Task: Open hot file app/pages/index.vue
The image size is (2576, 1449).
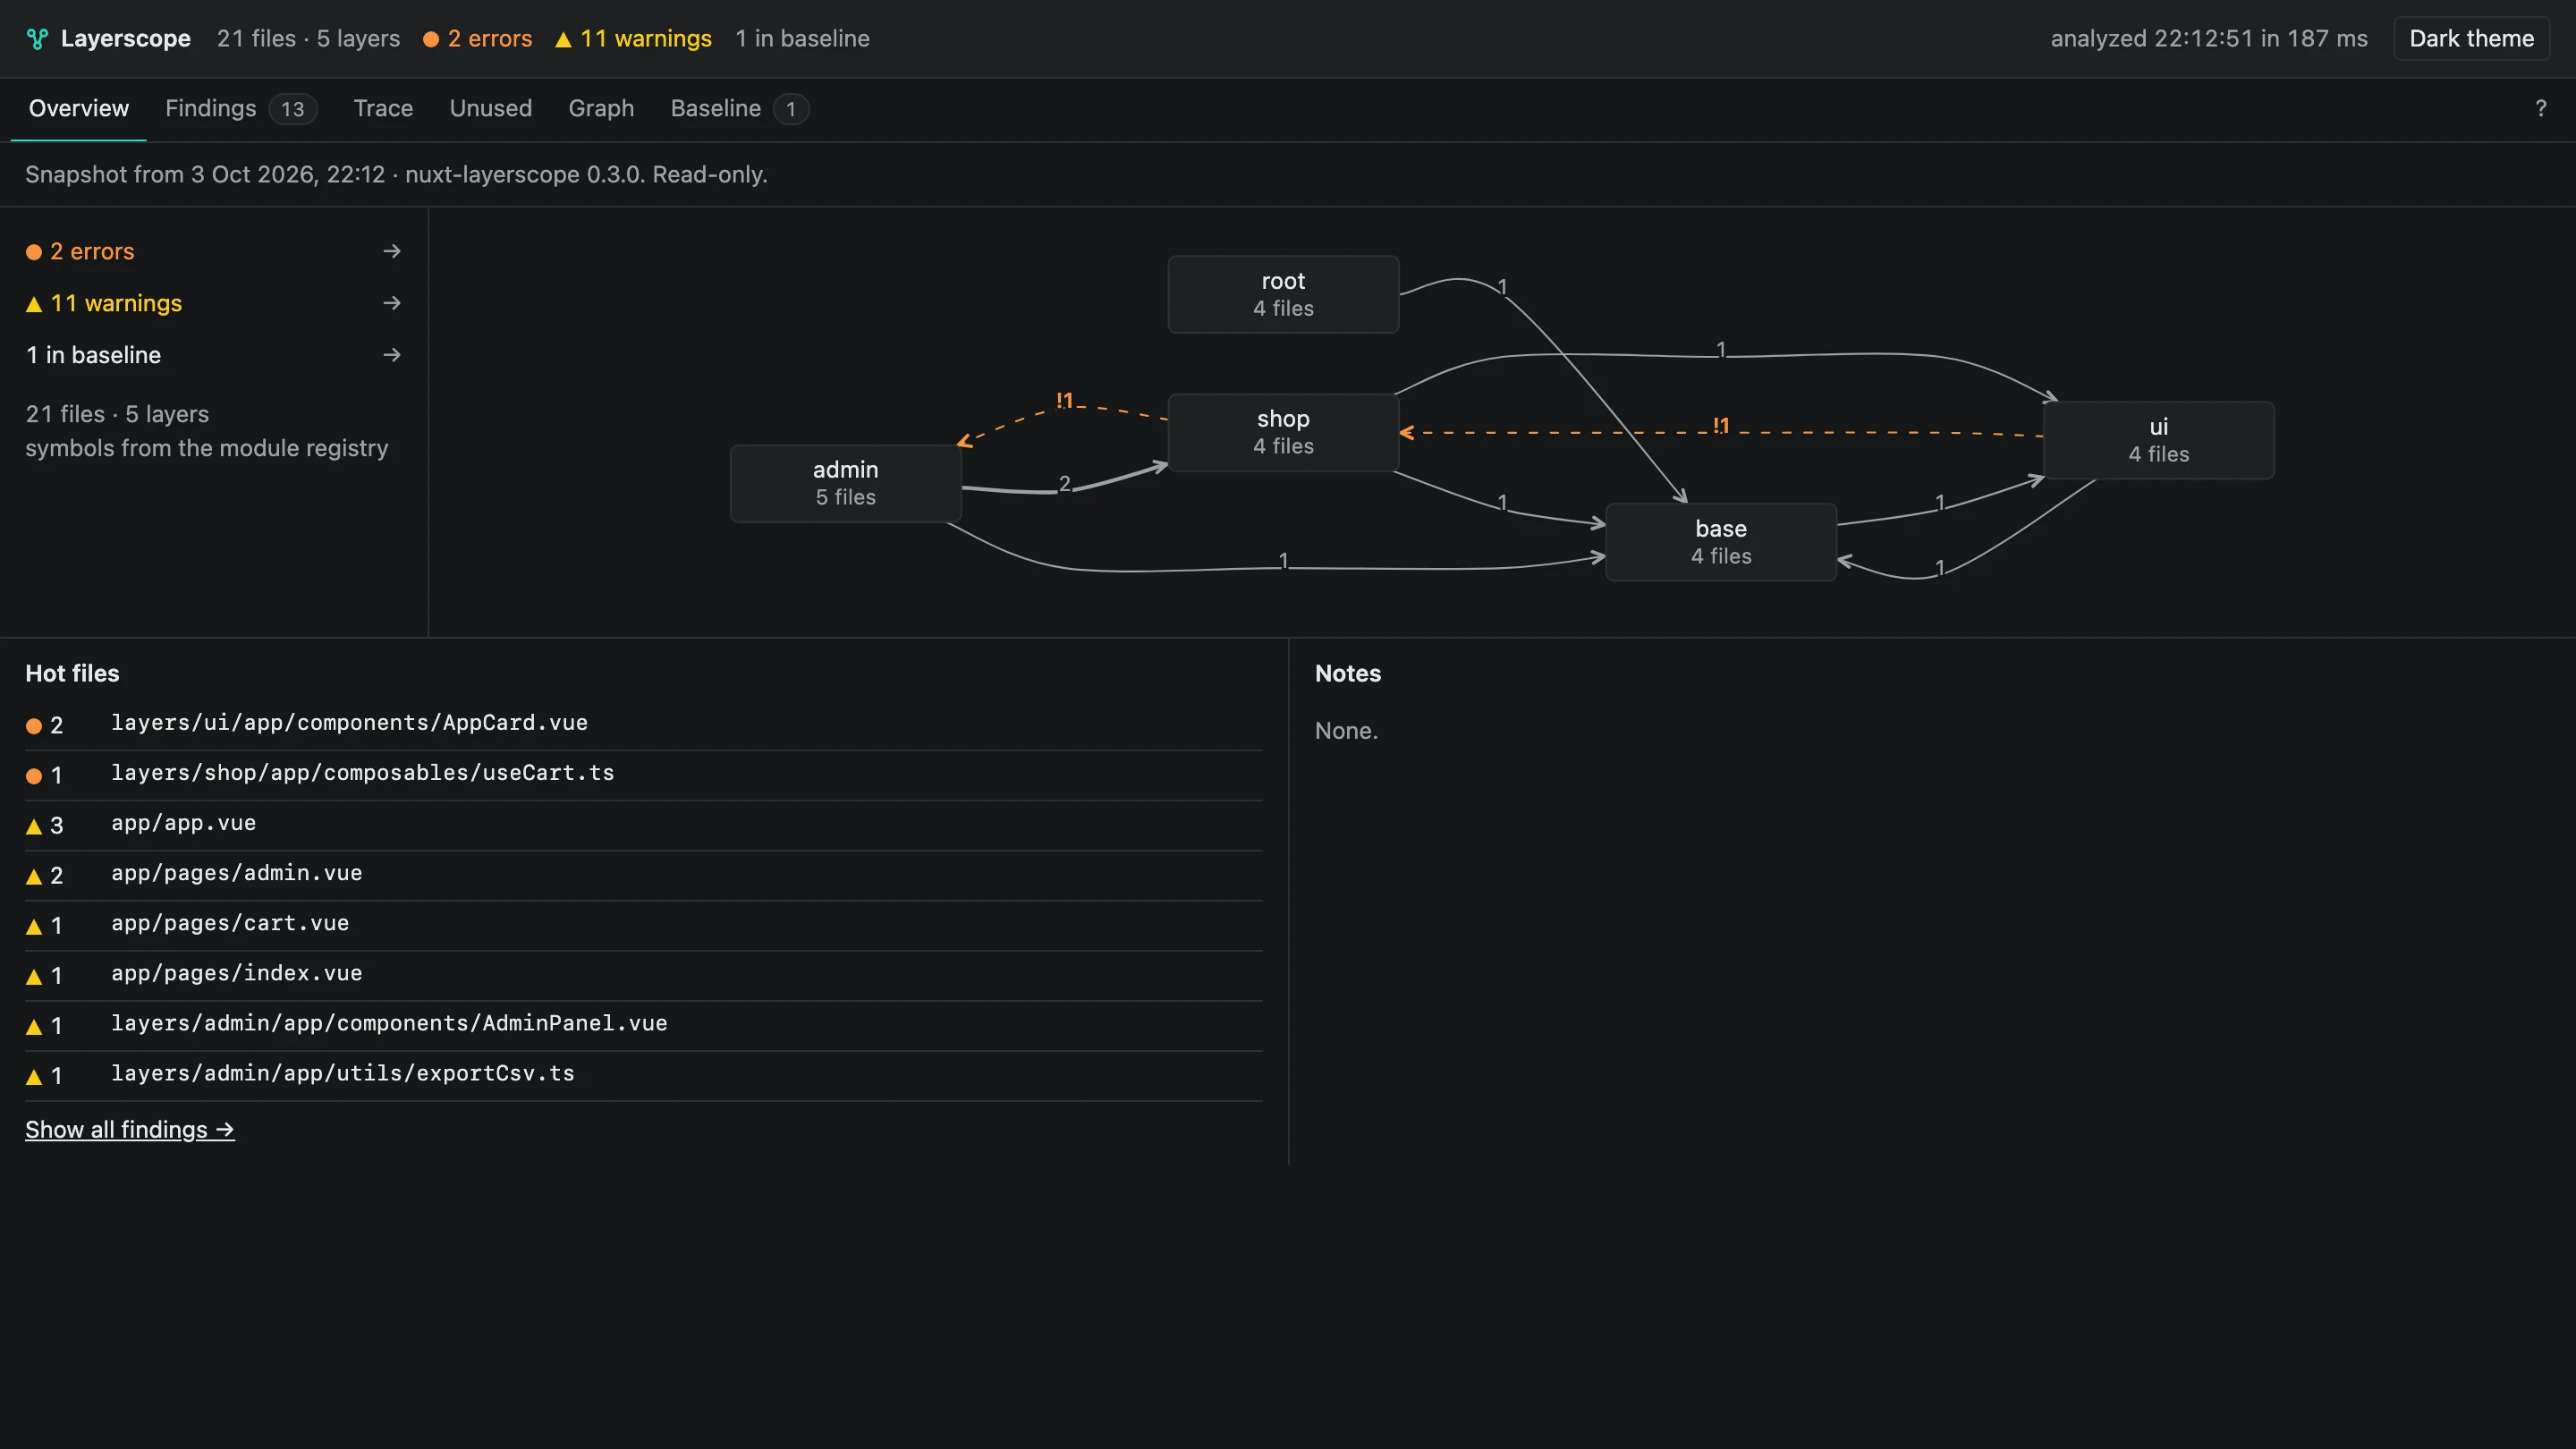Action: [x=644, y=975]
